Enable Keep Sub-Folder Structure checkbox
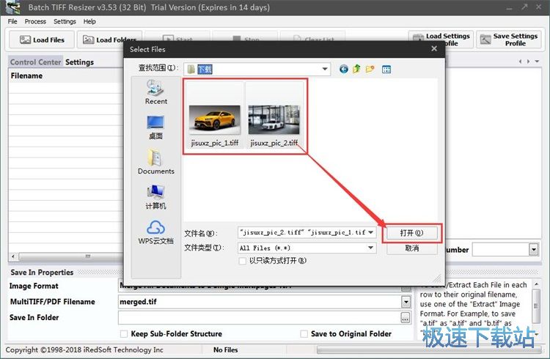 click(x=124, y=334)
